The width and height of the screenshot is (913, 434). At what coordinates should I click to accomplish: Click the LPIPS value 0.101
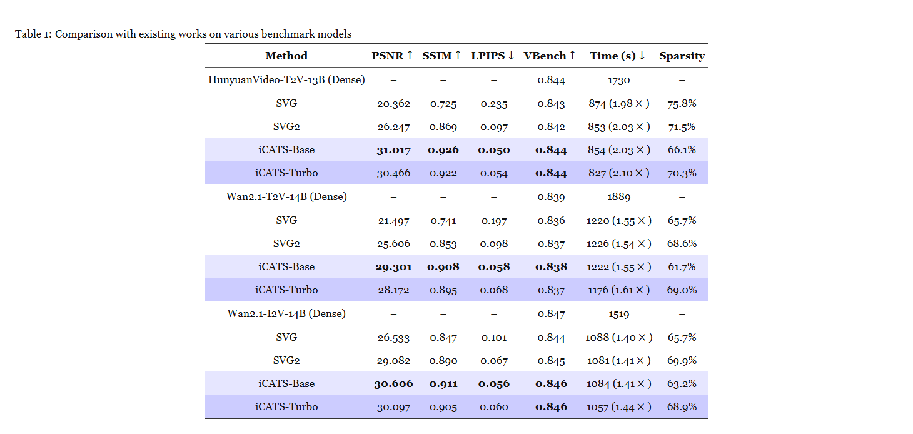tap(494, 337)
